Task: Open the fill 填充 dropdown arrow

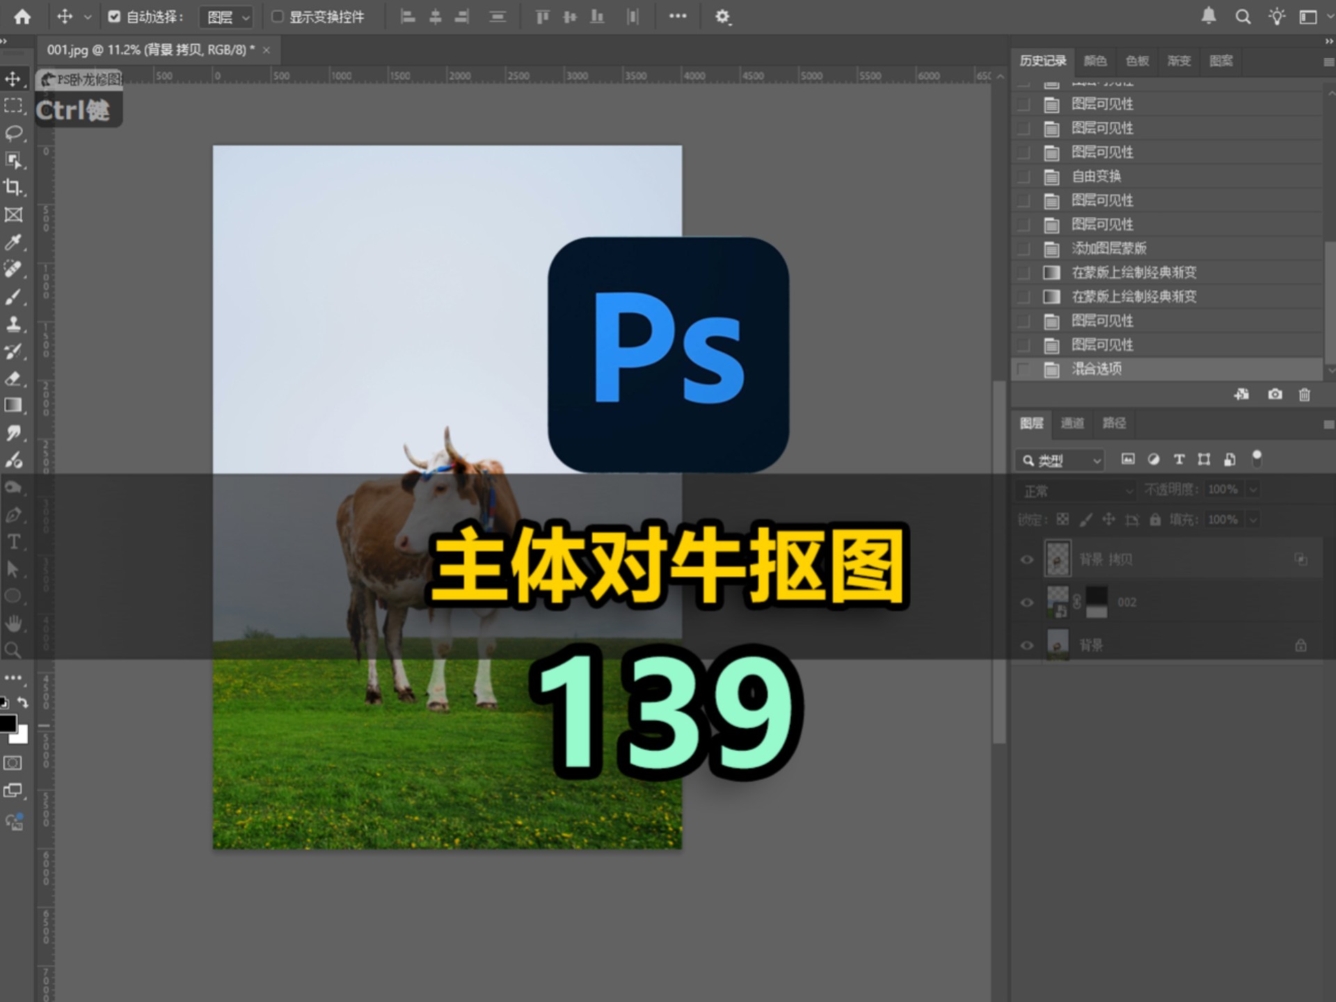Action: (1253, 520)
